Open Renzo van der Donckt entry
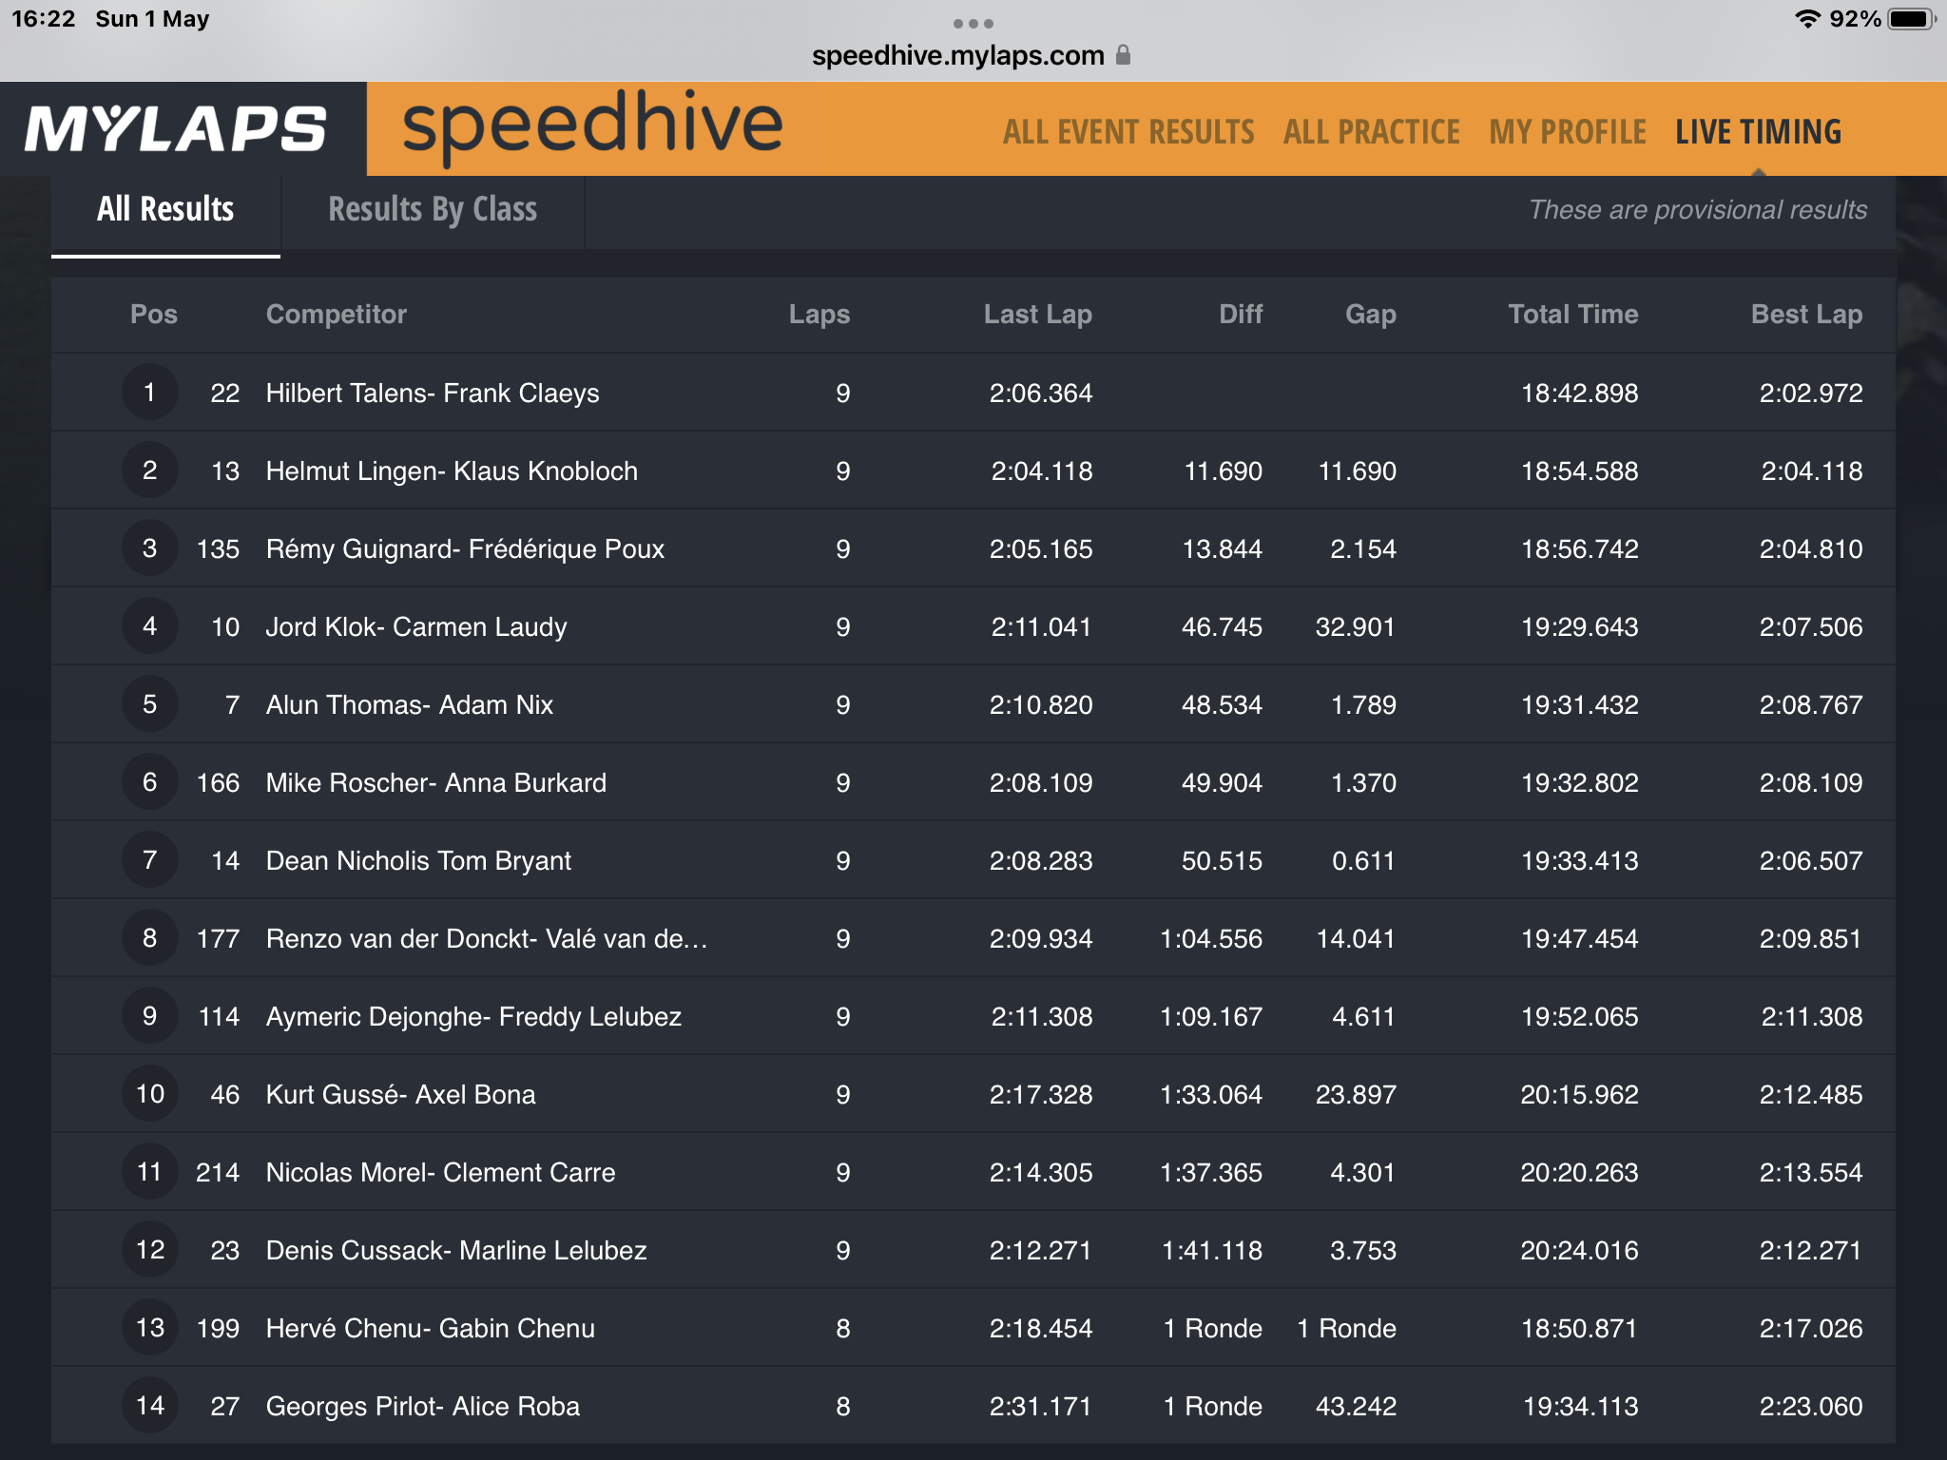Image resolution: width=1947 pixels, height=1460 pixels. click(973, 938)
